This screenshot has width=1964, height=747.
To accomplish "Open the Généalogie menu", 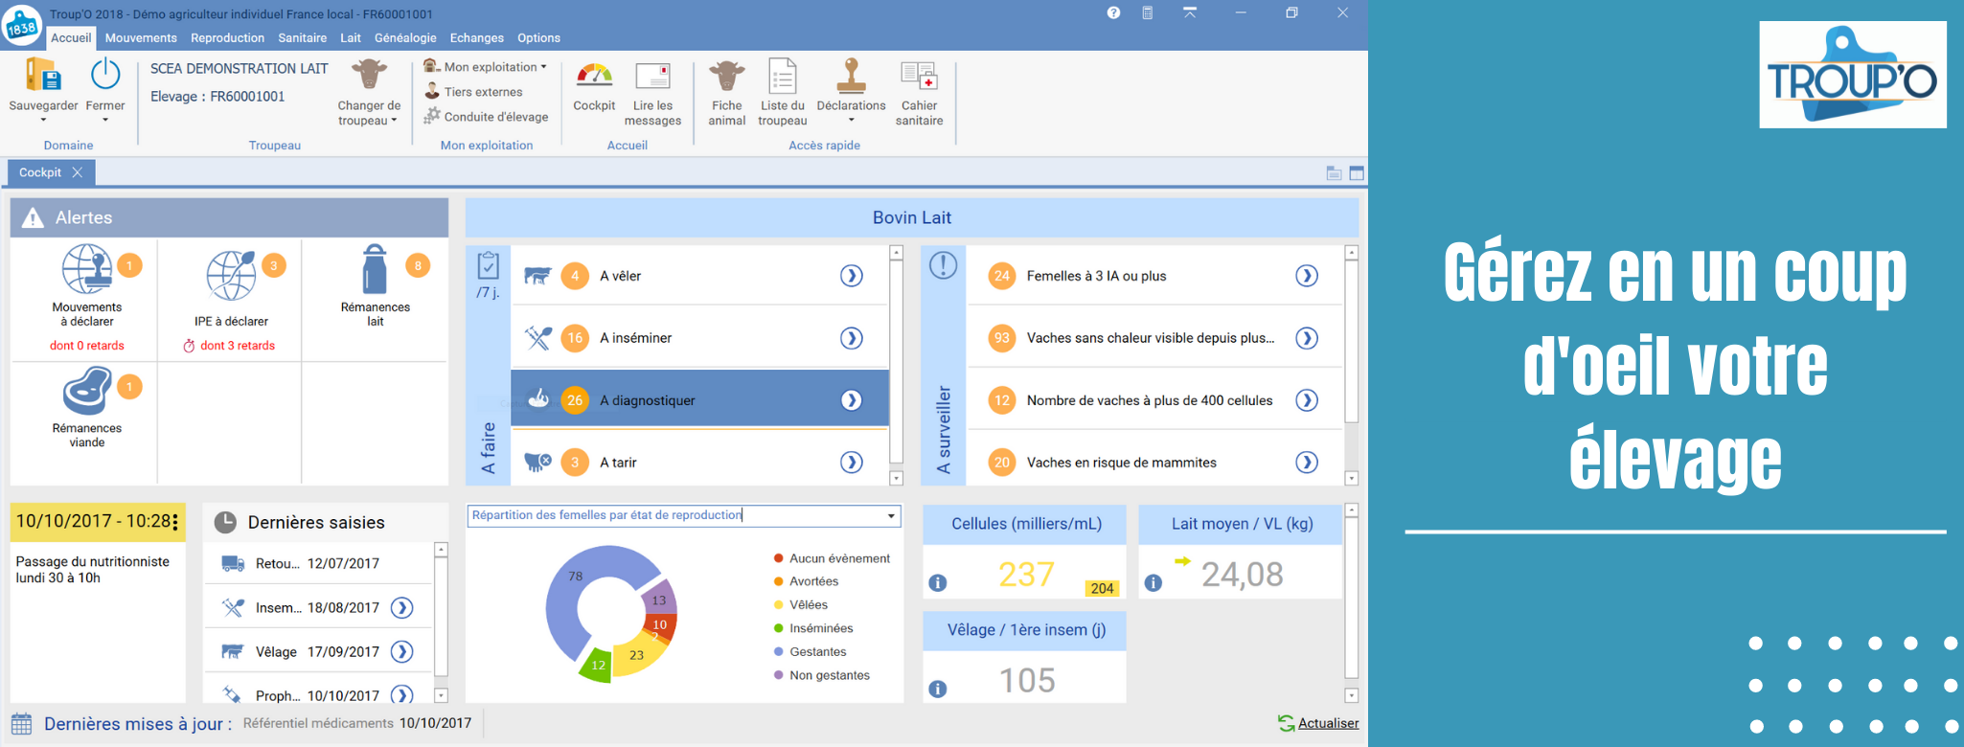I will point(405,38).
